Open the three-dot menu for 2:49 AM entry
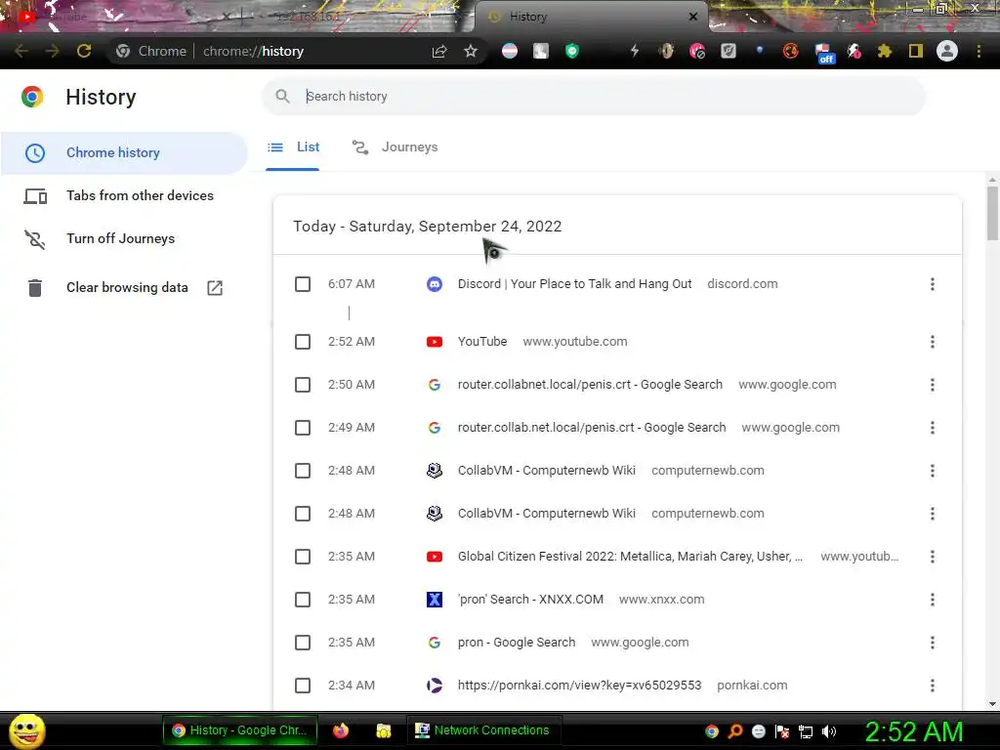This screenshot has height=750, width=1000. coord(933,428)
